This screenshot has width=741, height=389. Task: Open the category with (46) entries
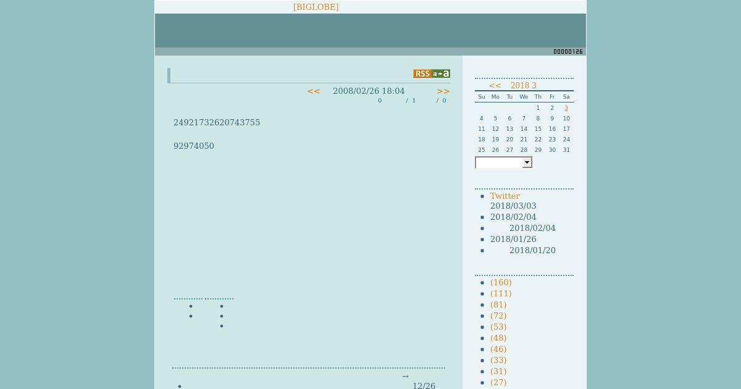[x=498, y=349]
